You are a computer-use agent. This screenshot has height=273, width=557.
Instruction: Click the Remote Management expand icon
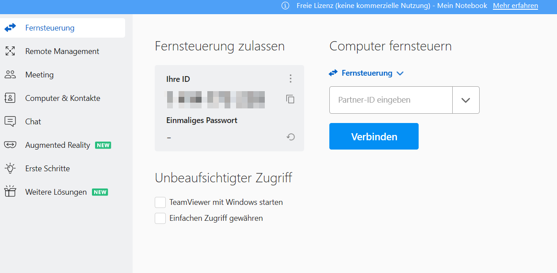10,51
